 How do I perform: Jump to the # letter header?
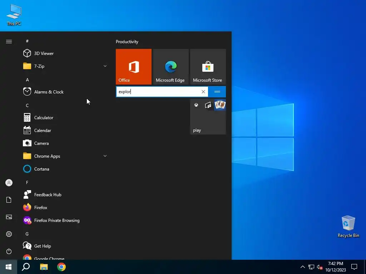point(27,41)
